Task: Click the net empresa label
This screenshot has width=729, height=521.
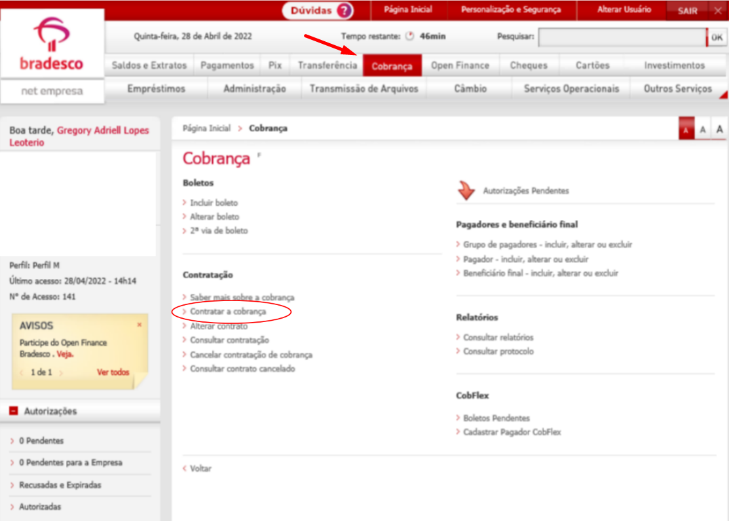Action: (x=52, y=91)
